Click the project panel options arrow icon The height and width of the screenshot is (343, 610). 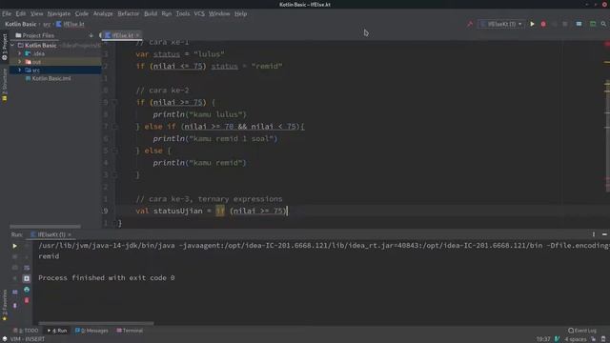pos(91,35)
